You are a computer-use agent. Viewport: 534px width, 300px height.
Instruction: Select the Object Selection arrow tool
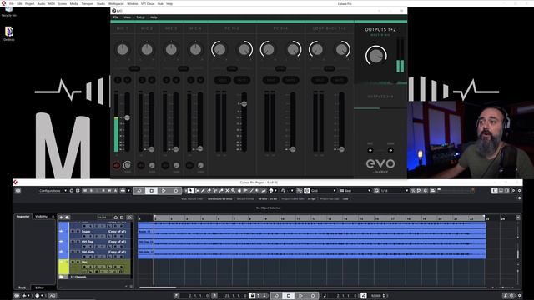(191, 191)
